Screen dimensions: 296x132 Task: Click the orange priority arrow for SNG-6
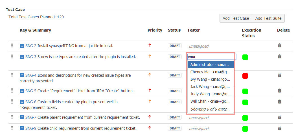click(150, 101)
